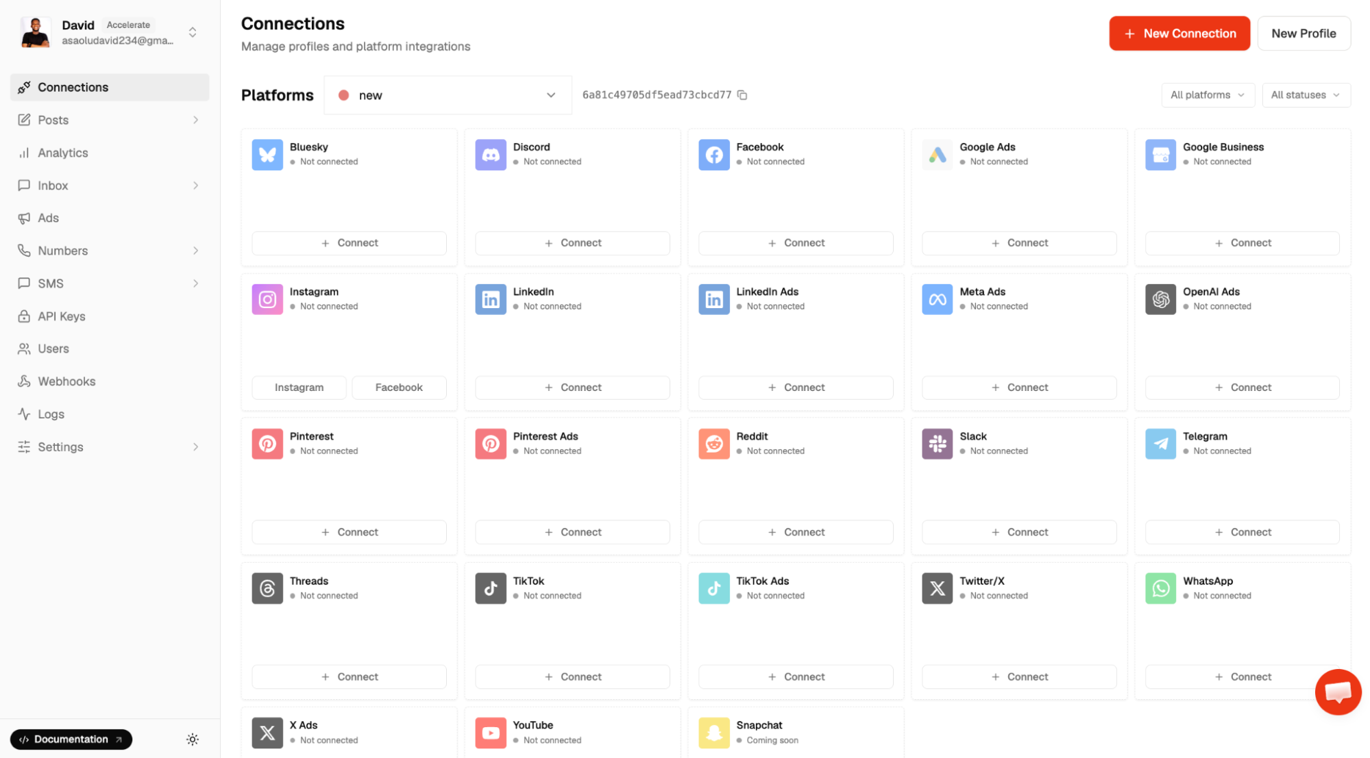Click the Google Business storefront icon
The image size is (1370, 758).
point(1161,155)
